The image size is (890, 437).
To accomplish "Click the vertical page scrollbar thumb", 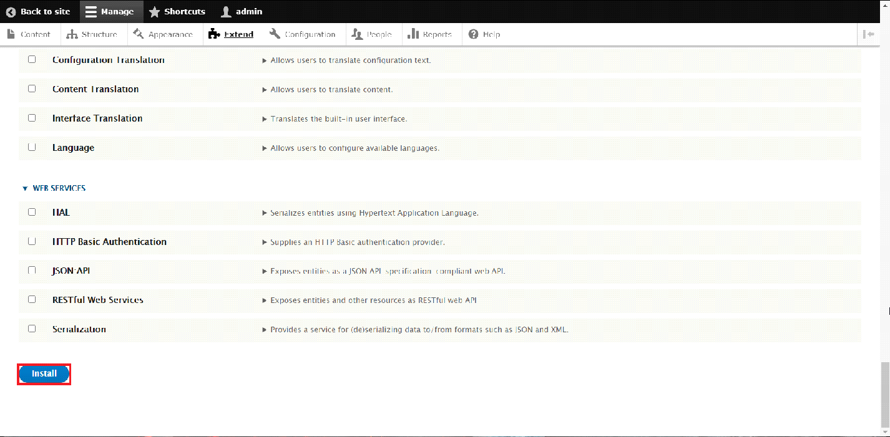I will click(885, 393).
